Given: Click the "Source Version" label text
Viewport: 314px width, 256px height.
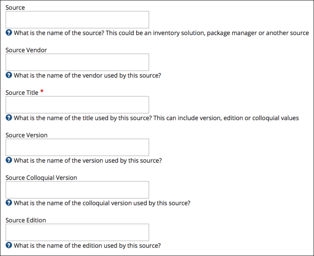Looking at the screenshot, I should [x=26, y=135].
